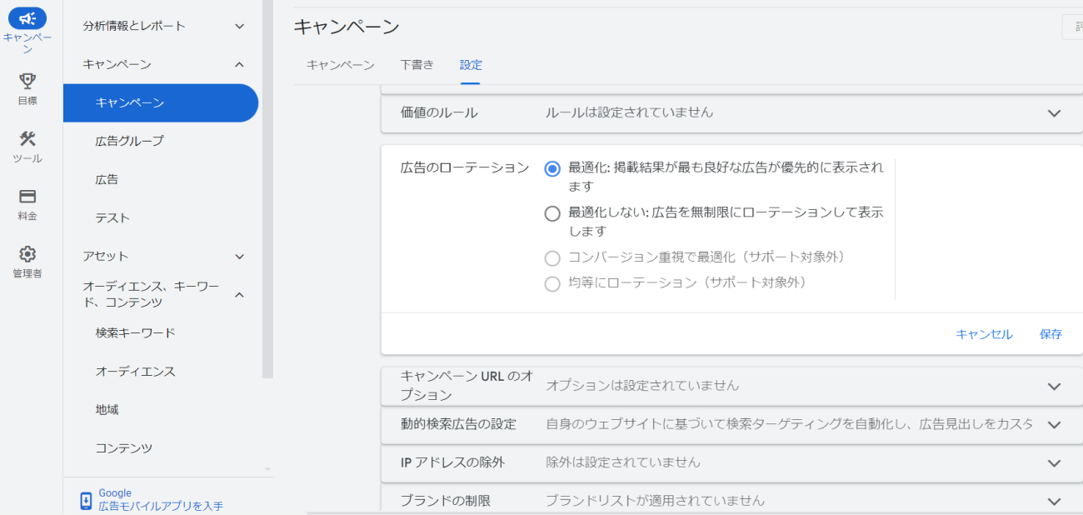Click the Google Ads mobile app phone icon

[x=86, y=500]
